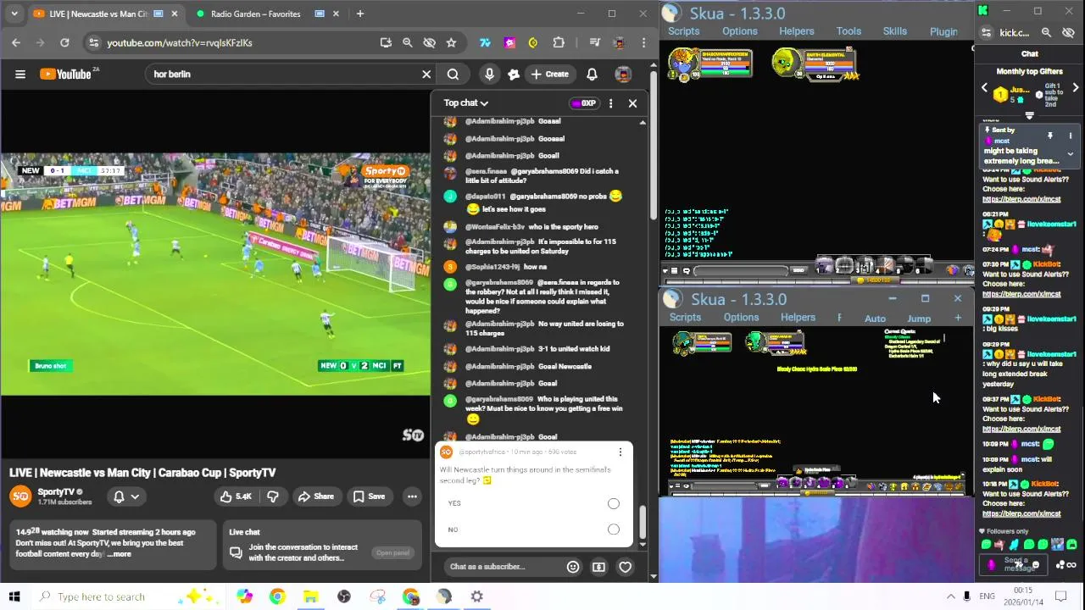This screenshot has height=610, width=1085.
Task: Send a heart reaction in live chat
Action: pos(626,567)
